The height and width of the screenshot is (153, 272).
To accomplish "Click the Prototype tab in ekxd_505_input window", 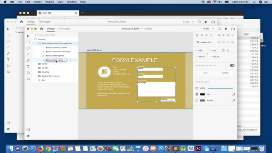I will point(44,22).
